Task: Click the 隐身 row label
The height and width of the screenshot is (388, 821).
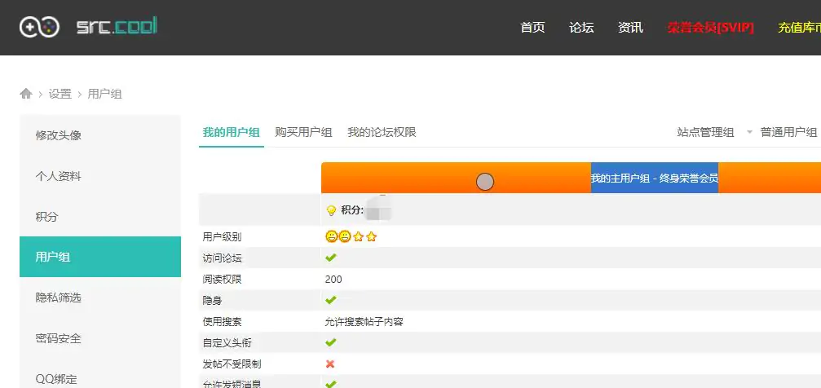Action: (212, 301)
